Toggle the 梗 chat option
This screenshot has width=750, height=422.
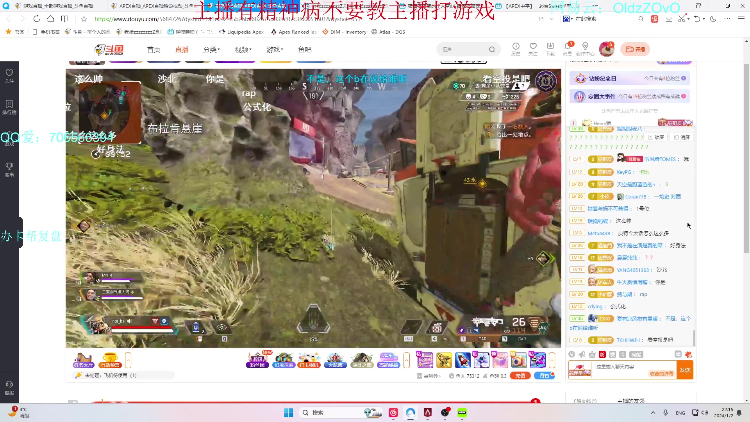(x=612, y=354)
